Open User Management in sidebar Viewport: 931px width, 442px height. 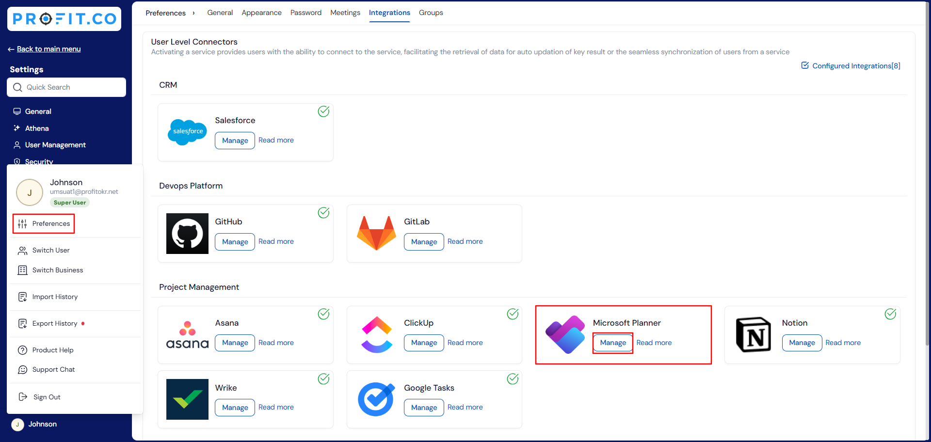pos(50,145)
